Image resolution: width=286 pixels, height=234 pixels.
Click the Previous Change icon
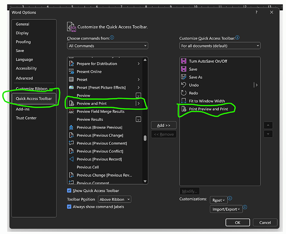pos(71,135)
